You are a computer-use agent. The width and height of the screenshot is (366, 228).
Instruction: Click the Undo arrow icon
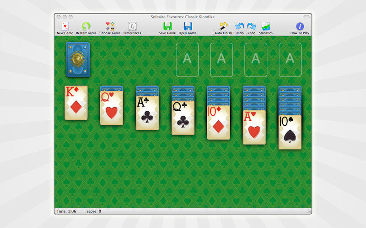[239, 26]
